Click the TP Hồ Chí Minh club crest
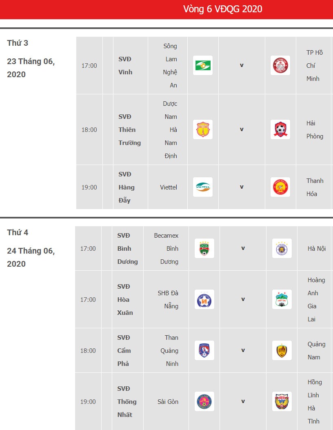 coord(280,65)
